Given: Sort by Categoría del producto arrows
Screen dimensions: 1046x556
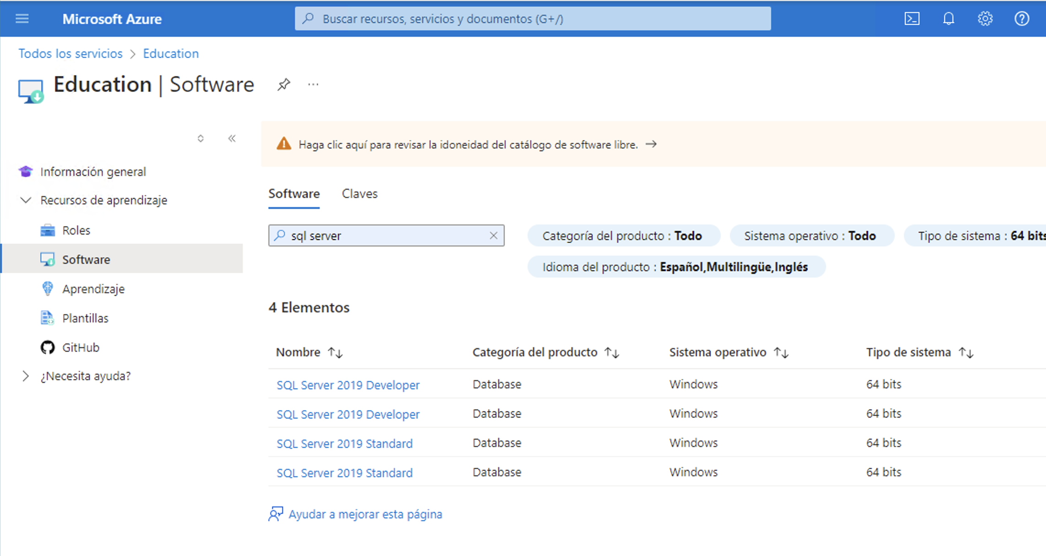Looking at the screenshot, I should click(612, 352).
